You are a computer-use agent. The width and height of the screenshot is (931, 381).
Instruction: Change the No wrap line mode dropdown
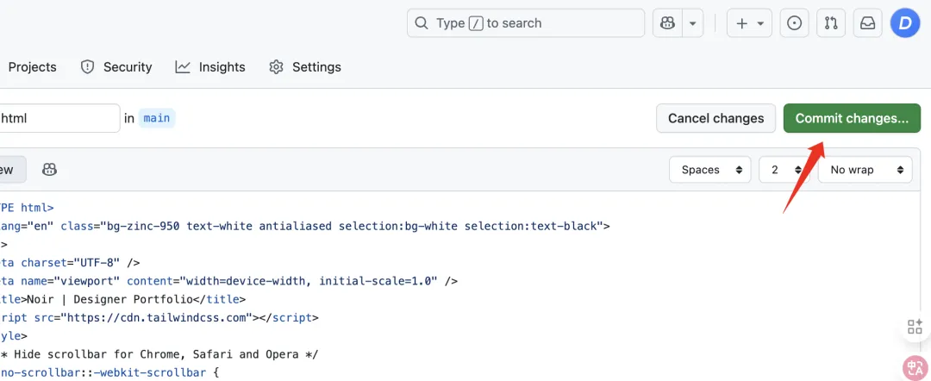(865, 170)
